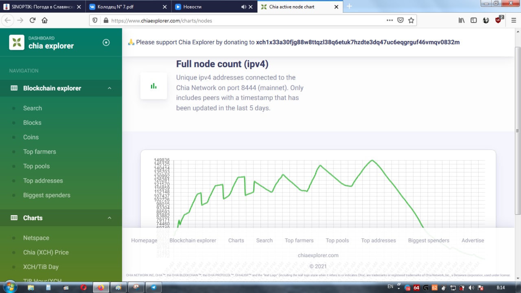Click footer Biggest spenders link
521x293 pixels.
429,240
